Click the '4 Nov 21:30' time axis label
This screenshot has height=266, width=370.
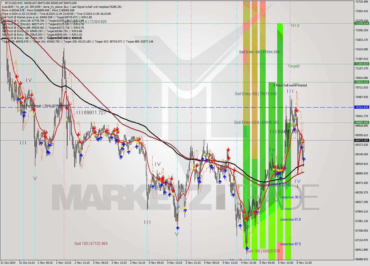coord(249,263)
